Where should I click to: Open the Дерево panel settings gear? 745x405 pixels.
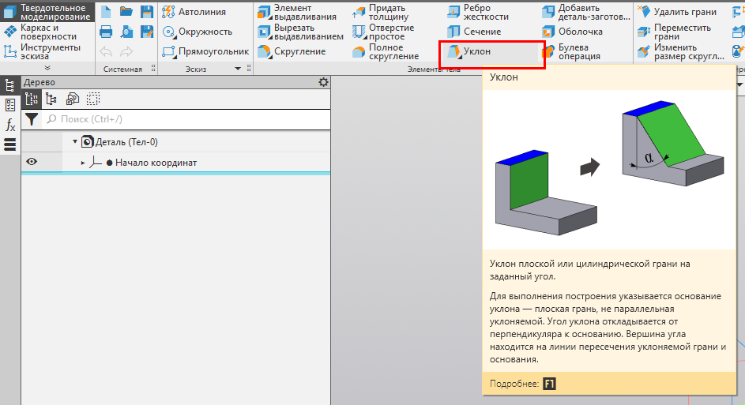pyautogui.click(x=323, y=82)
